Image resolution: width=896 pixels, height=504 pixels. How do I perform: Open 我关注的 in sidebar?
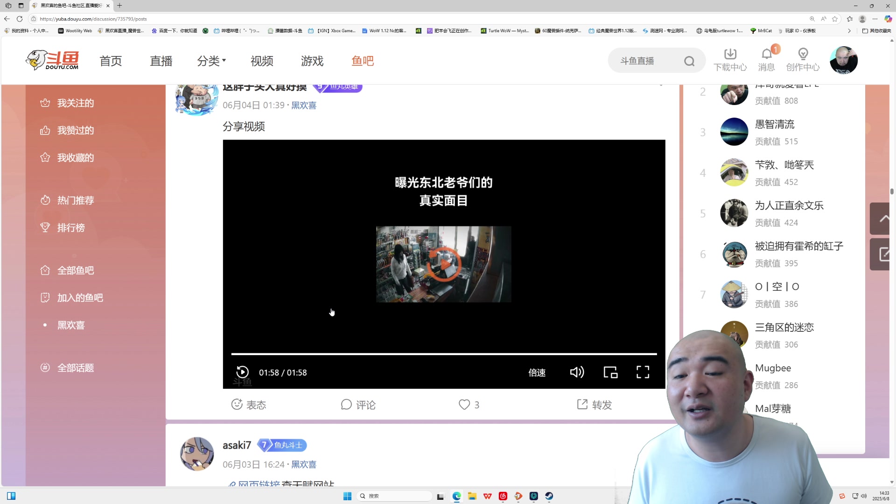coord(67,103)
